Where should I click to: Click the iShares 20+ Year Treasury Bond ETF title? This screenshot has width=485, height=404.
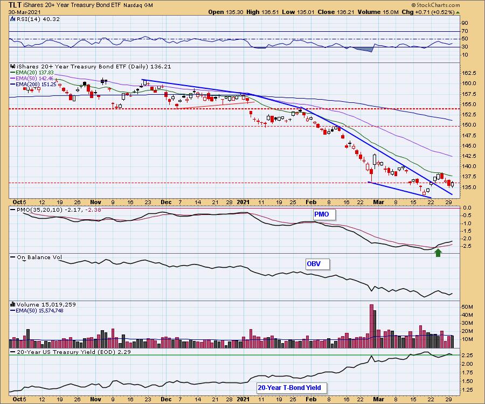point(72,5)
